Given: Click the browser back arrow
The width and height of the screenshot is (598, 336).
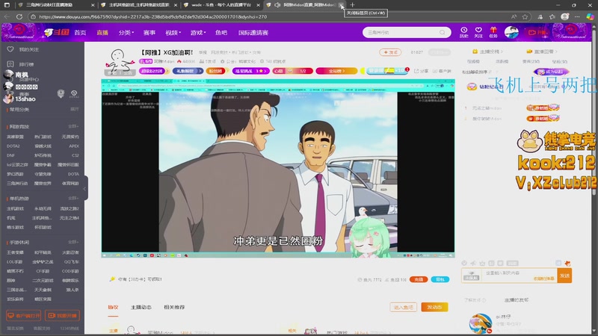Looking at the screenshot, I should pyautogui.click(x=7, y=16).
